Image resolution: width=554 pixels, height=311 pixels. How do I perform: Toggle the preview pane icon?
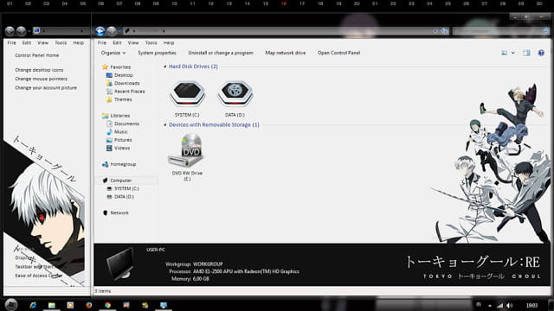pos(526,53)
